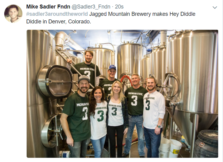Open the Mike Sadler Fndn display name link
The height and width of the screenshot is (162, 223).
pos(48,7)
